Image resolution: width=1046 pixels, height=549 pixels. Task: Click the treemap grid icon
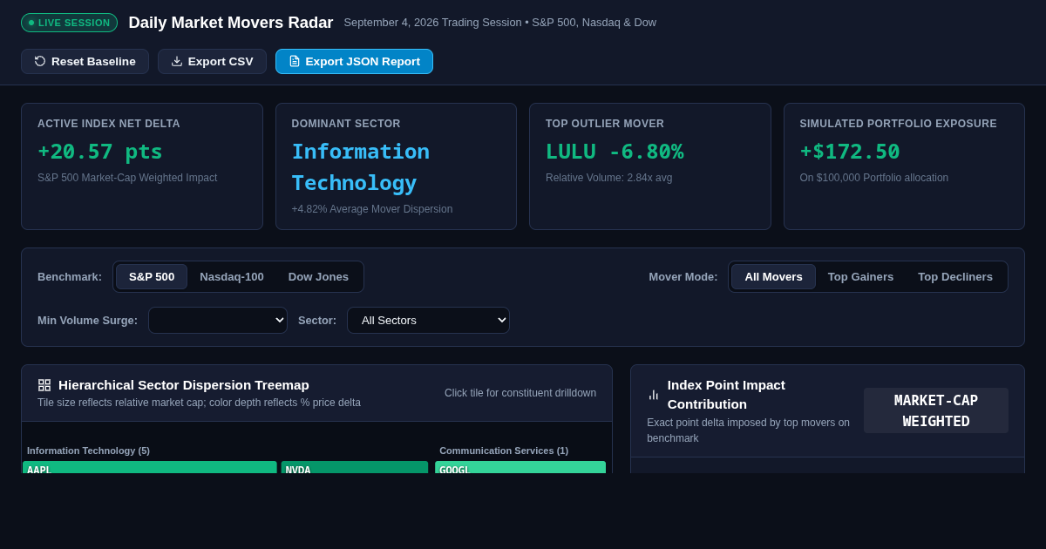(44, 385)
